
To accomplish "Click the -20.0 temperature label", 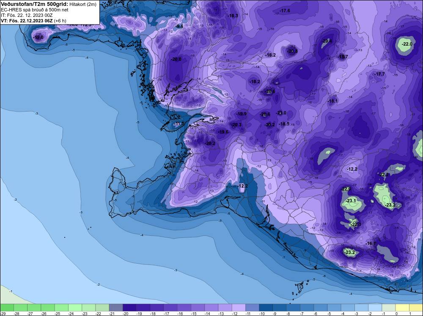I will (176, 59).
